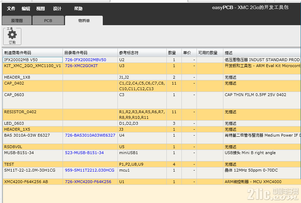The image size is (301, 203).
Task: Open link 959-SM11T2212.030HCG
Action: tap(89, 170)
